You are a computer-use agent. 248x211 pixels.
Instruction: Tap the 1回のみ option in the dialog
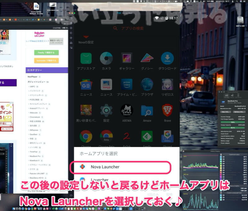point(153,194)
